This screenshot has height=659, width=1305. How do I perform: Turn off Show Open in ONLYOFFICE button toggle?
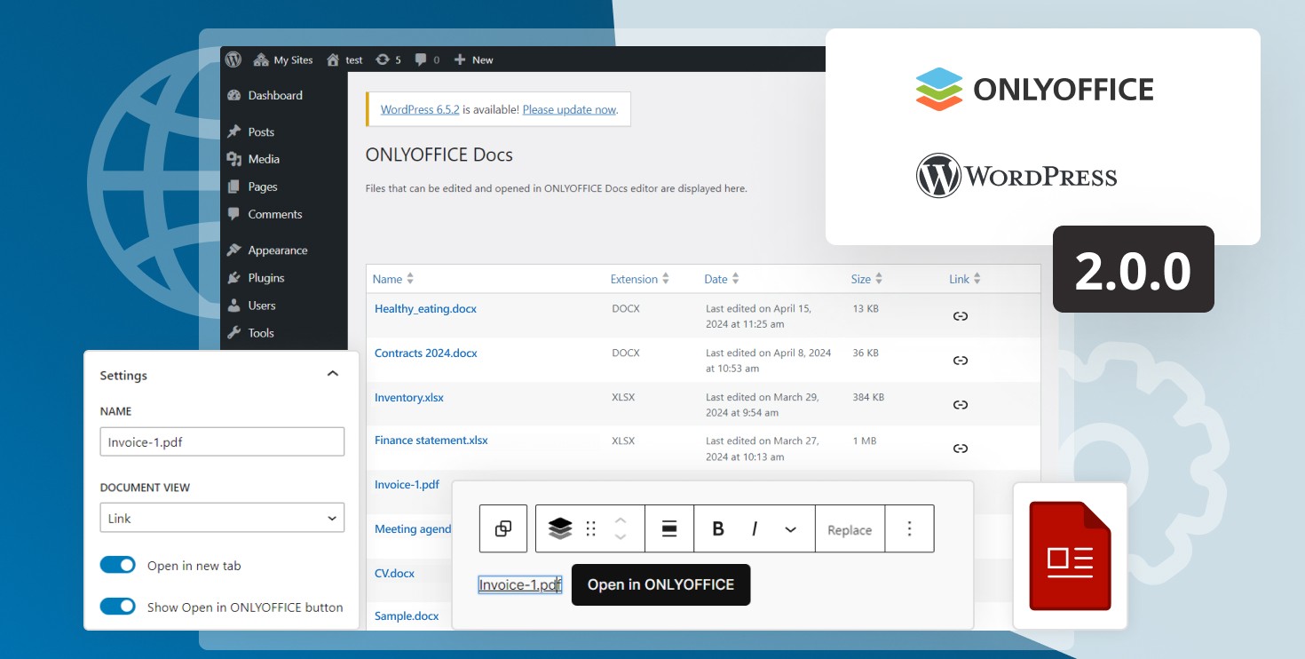(x=117, y=607)
